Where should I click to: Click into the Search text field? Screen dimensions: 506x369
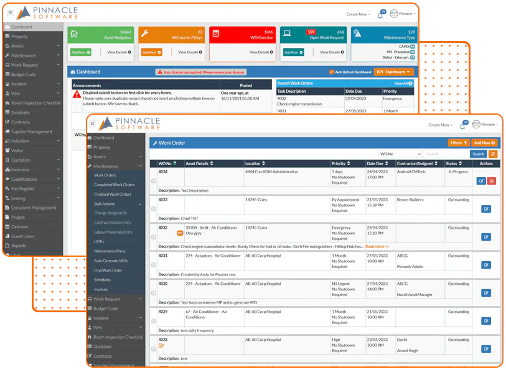(x=447, y=154)
